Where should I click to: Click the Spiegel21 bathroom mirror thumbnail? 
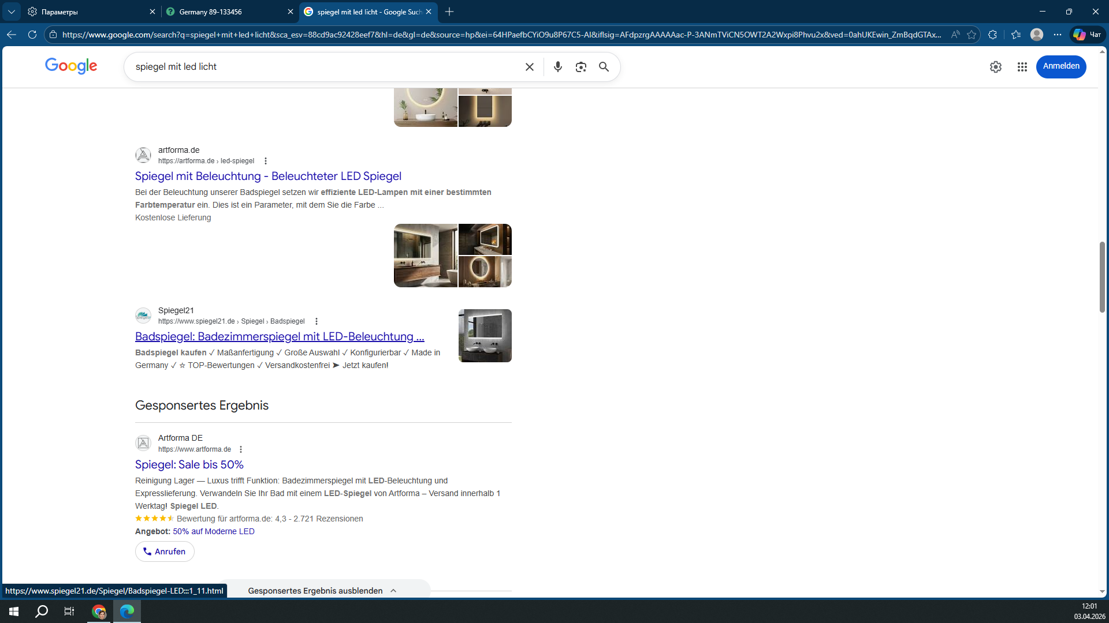pos(485,336)
